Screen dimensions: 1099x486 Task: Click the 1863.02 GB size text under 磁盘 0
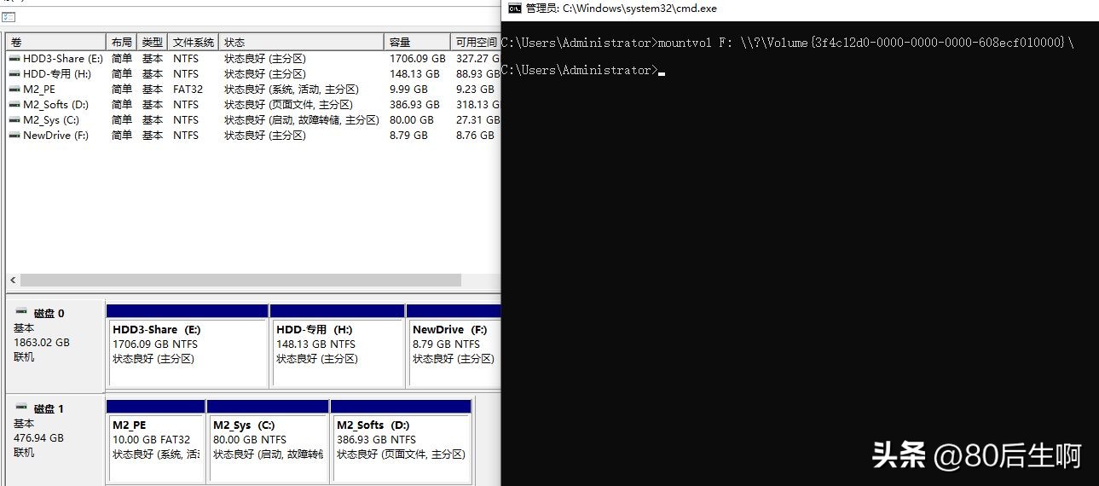click(x=42, y=343)
